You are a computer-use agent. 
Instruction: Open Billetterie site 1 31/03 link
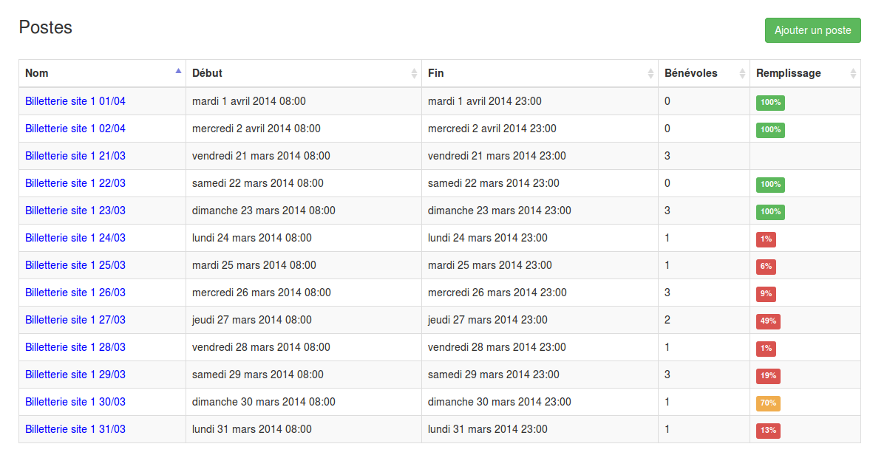coord(75,429)
